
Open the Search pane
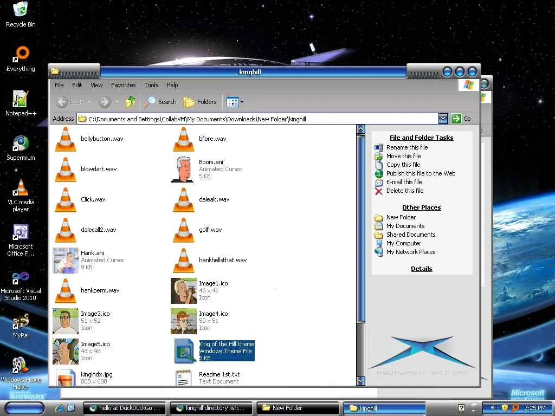point(160,102)
